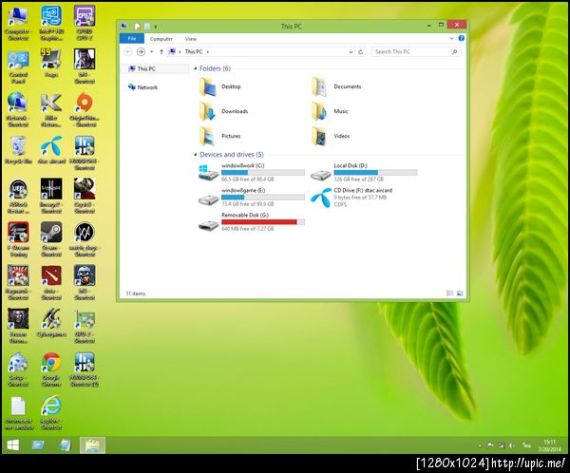Select CPUID CPU-Z desktop icon
The height and width of the screenshot is (473, 570).
coord(85,24)
